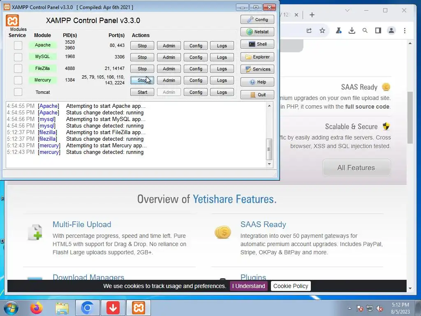Open Mercury Config

(195, 80)
